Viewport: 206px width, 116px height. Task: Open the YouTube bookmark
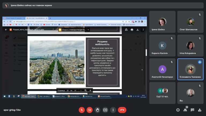tap(47, 25)
